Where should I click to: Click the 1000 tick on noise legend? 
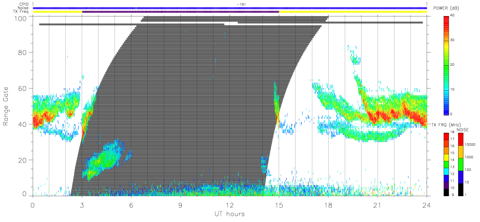coord(469,157)
